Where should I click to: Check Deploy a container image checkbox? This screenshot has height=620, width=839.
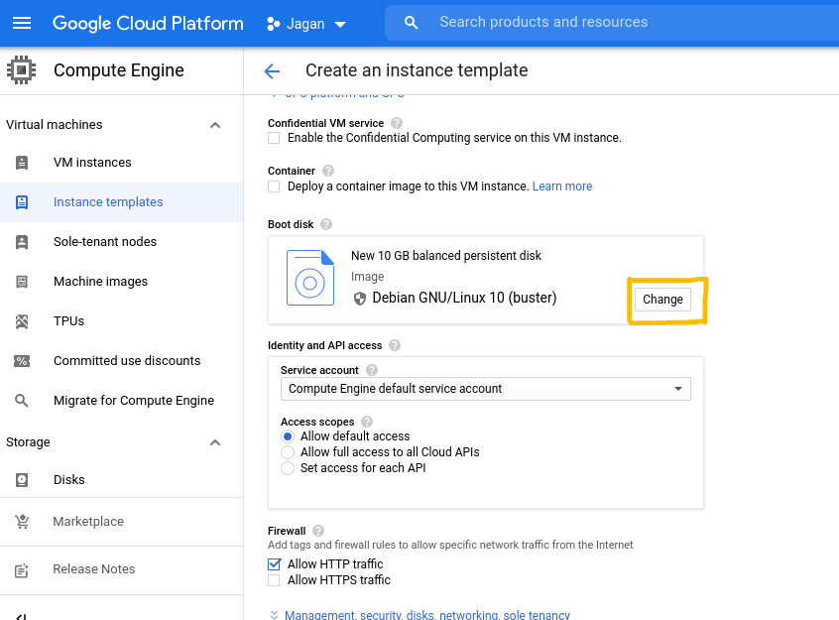(x=274, y=186)
